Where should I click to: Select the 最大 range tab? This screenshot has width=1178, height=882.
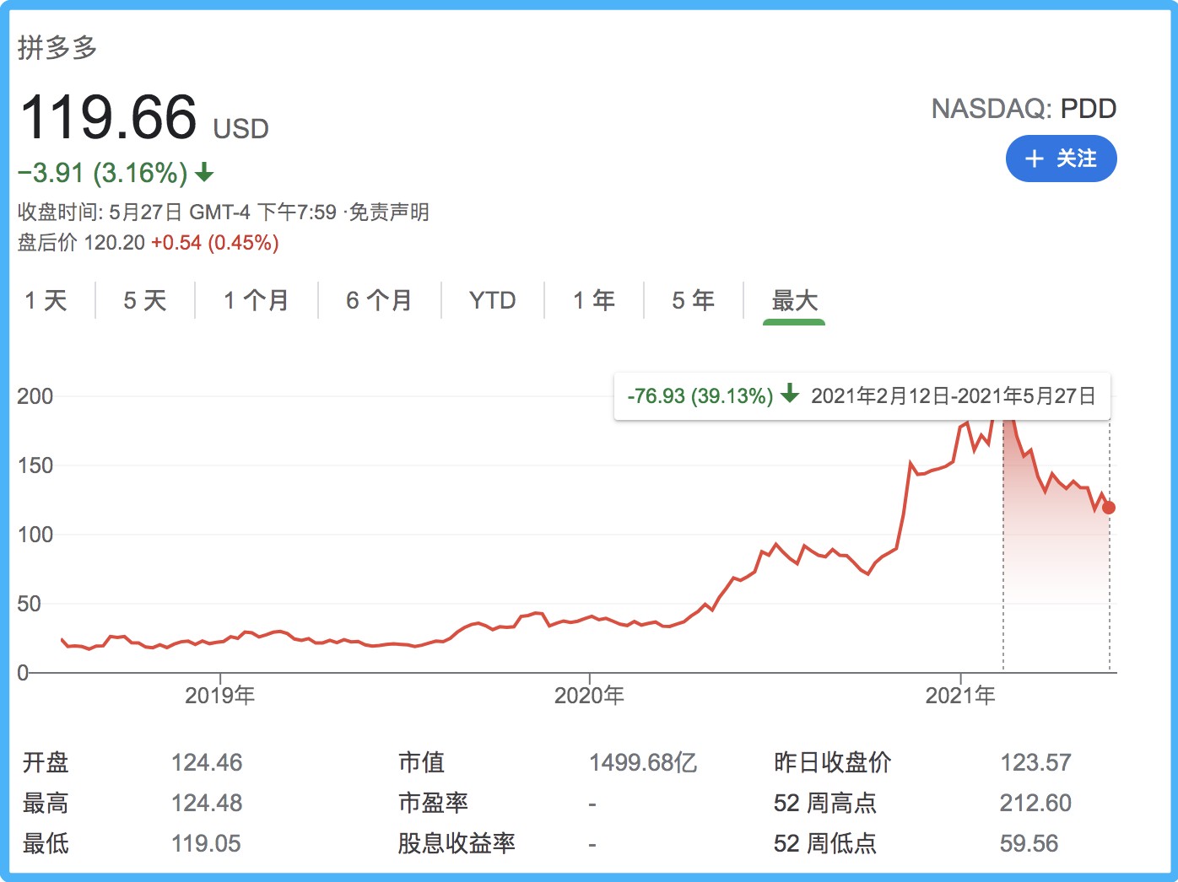click(x=794, y=300)
